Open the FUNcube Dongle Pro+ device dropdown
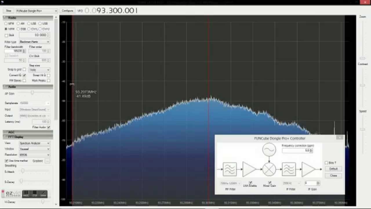371x209 pixels. click(37, 11)
